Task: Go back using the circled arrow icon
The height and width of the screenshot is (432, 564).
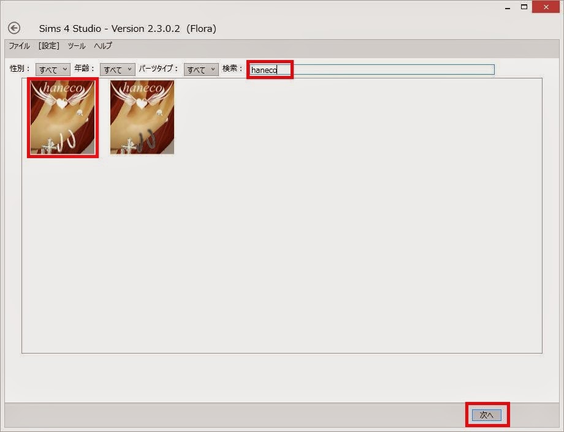Action: tap(14, 28)
